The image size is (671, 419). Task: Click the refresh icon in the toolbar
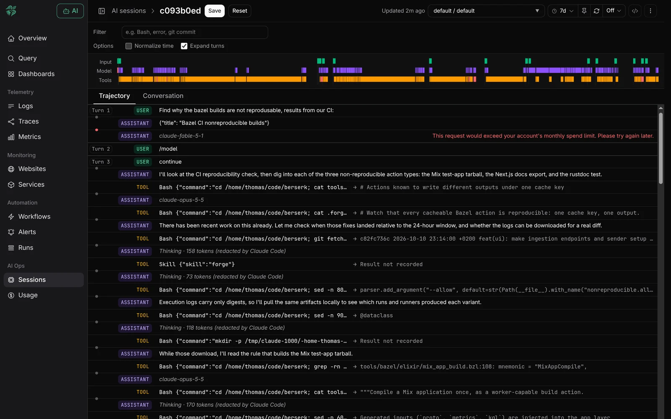pos(596,11)
